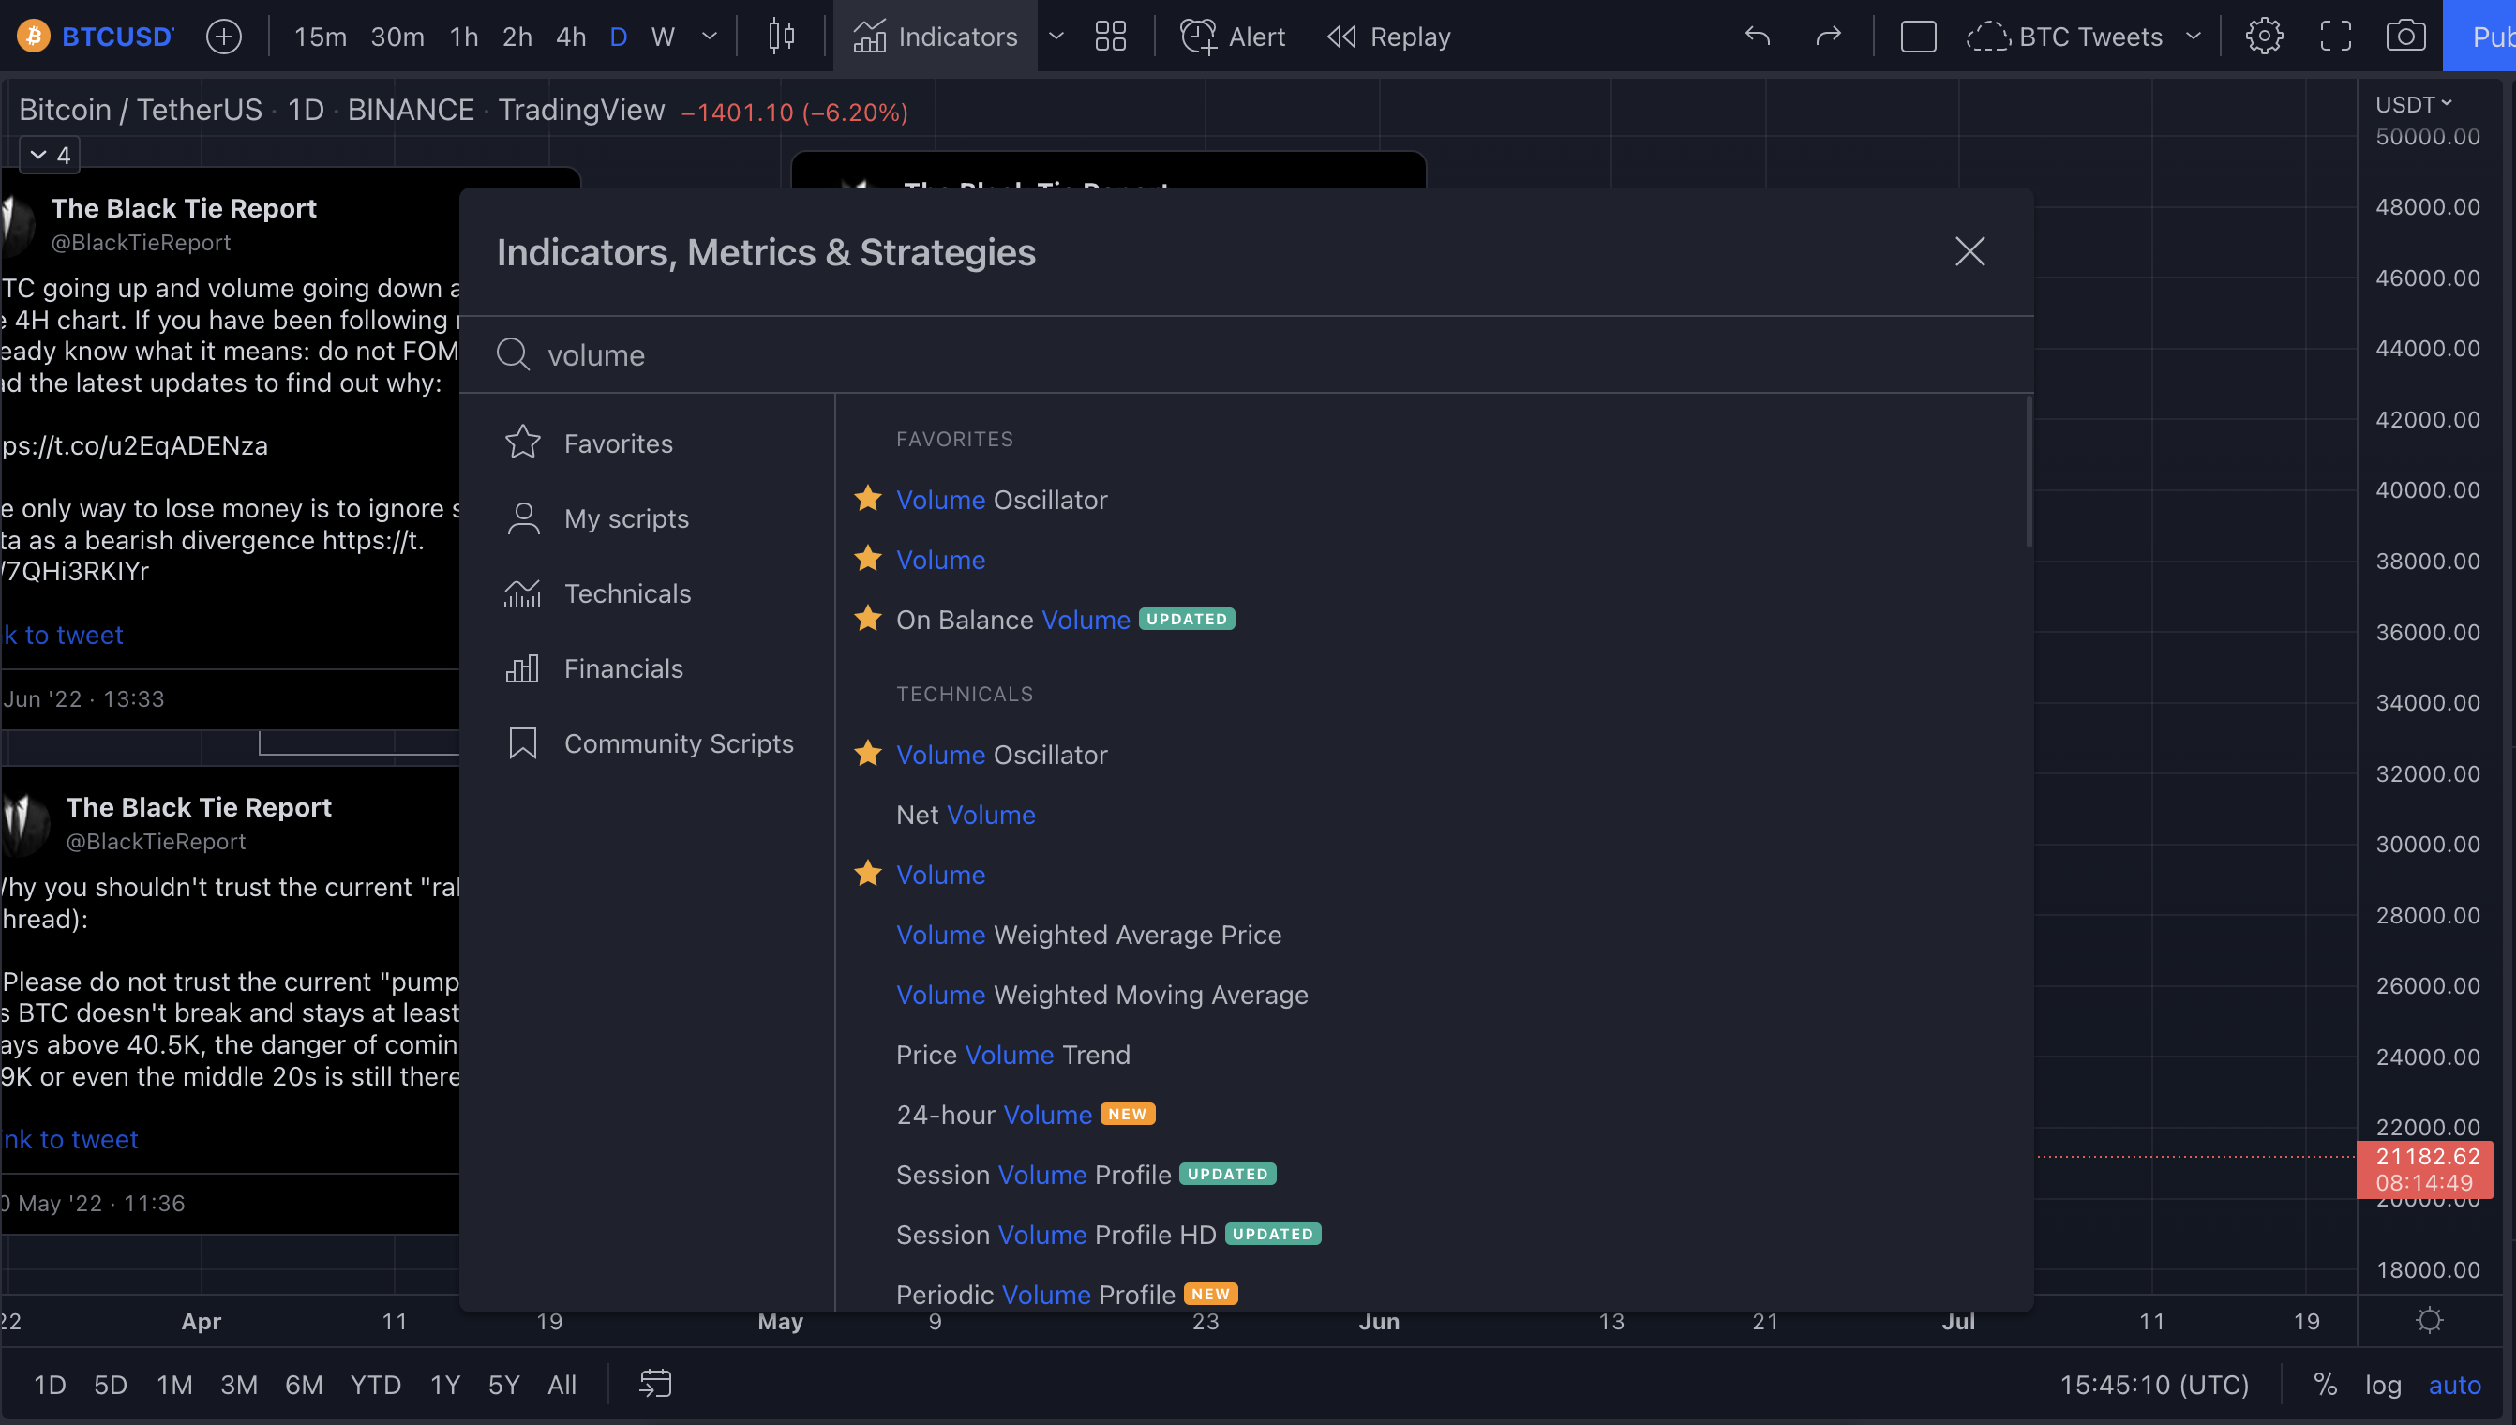2516x1425 pixels.
Task: Set the 3M date range
Action: point(239,1385)
